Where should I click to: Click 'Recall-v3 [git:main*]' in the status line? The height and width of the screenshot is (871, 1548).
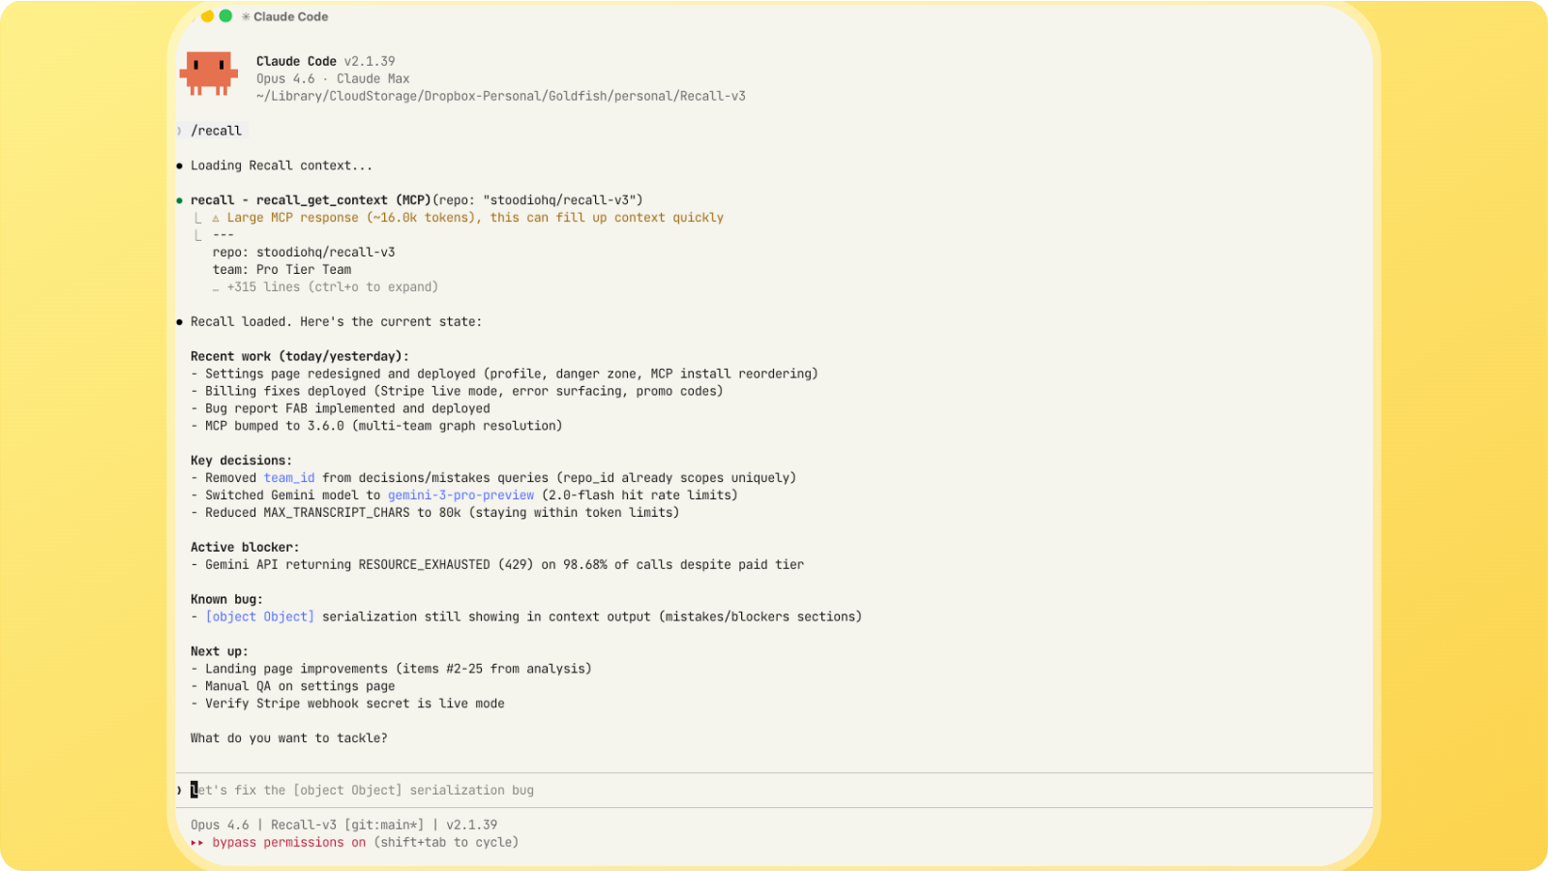(x=347, y=826)
